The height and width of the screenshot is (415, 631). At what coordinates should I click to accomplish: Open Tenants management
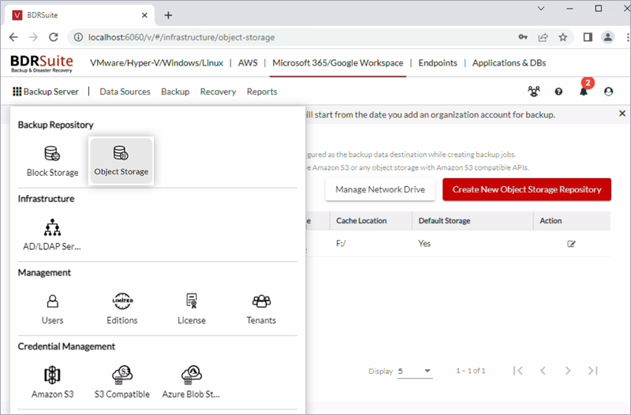pyautogui.click(x=261, y=309)
